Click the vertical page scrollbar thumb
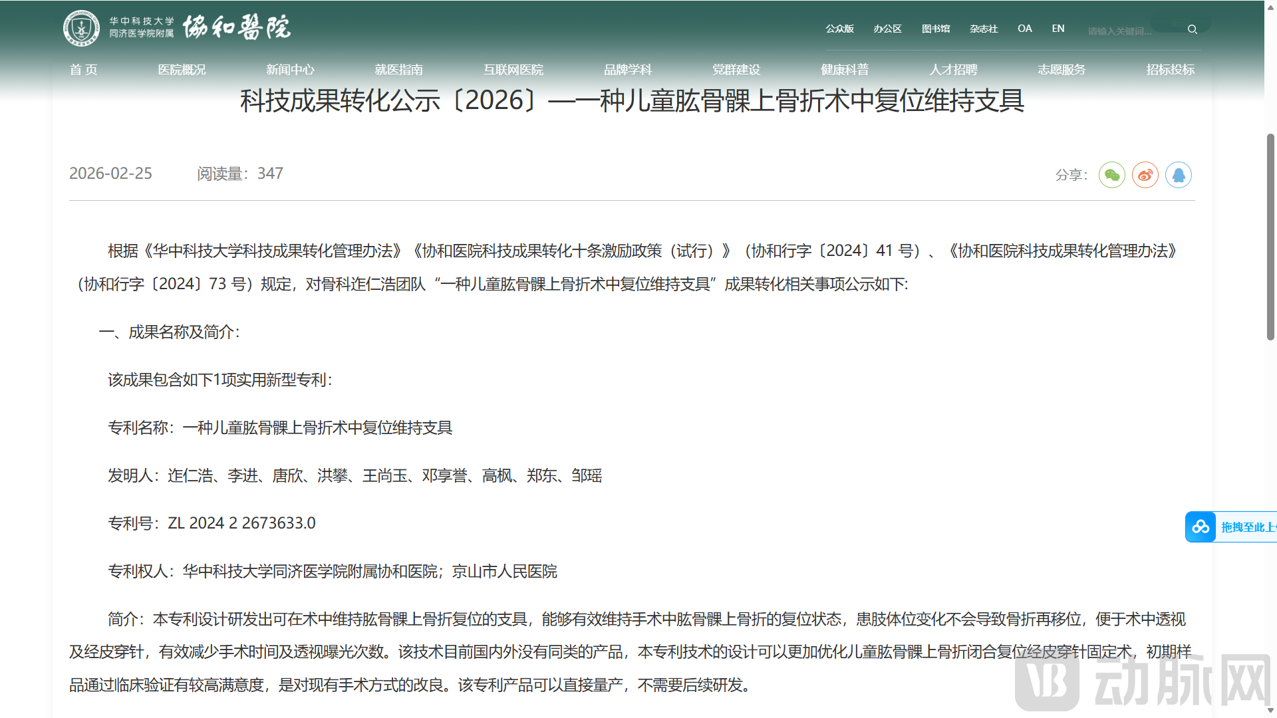 1270,236
